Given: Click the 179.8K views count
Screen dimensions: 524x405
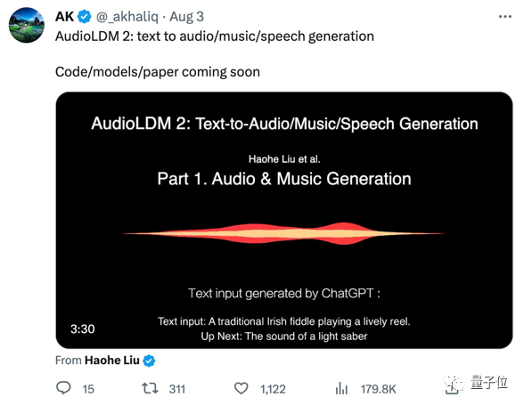Looking at the screenshot, I should tap(378, 389).
